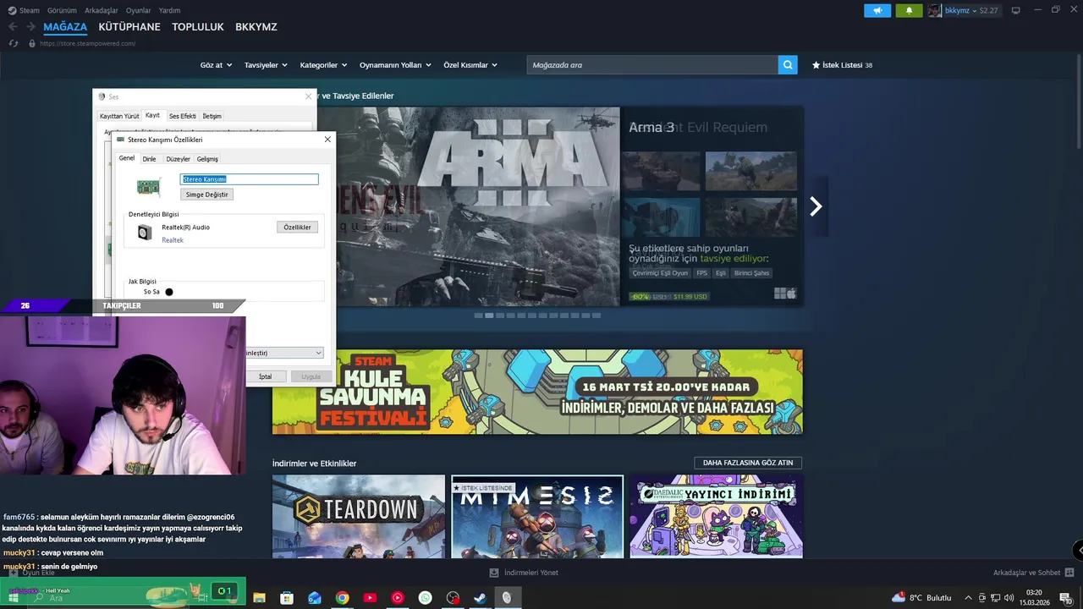Open the Daedalic Yayıncı İndirimi card
The height and width of the screenshot is (609, 1083).
click(716, 516)
